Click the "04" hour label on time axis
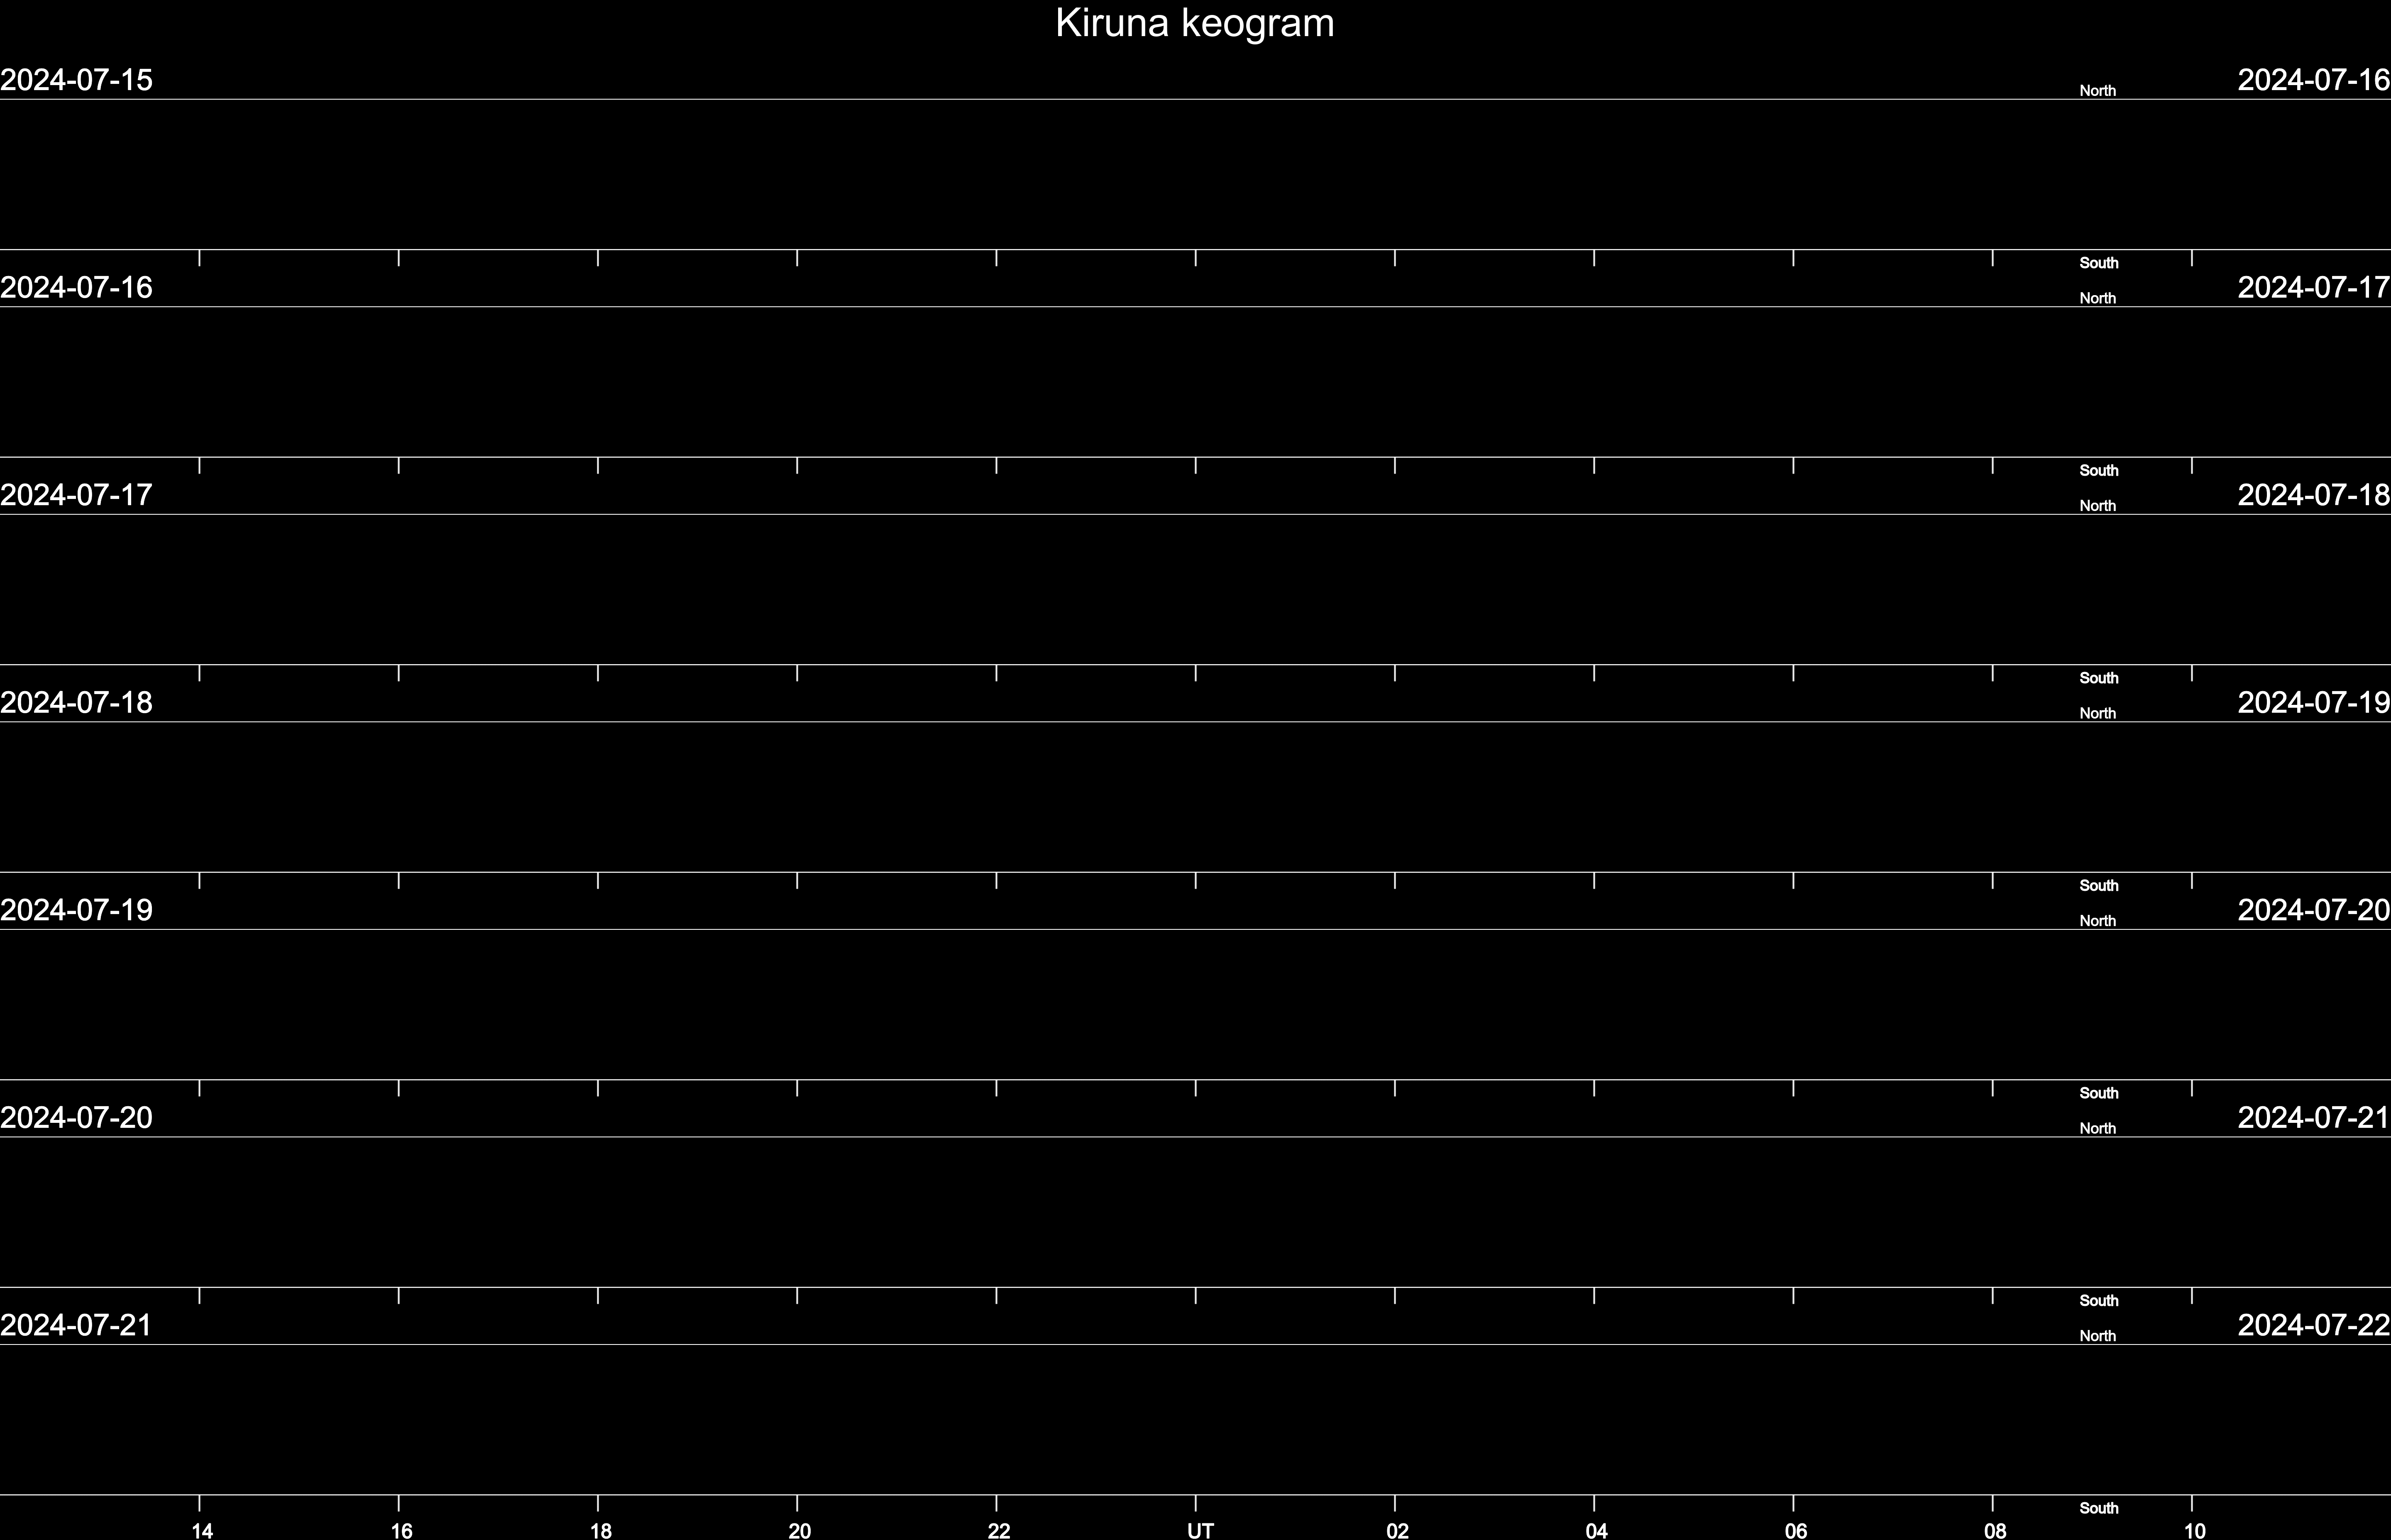The height and width of the screenshot is (1540, 2391). click(x=1596, y=1530)
